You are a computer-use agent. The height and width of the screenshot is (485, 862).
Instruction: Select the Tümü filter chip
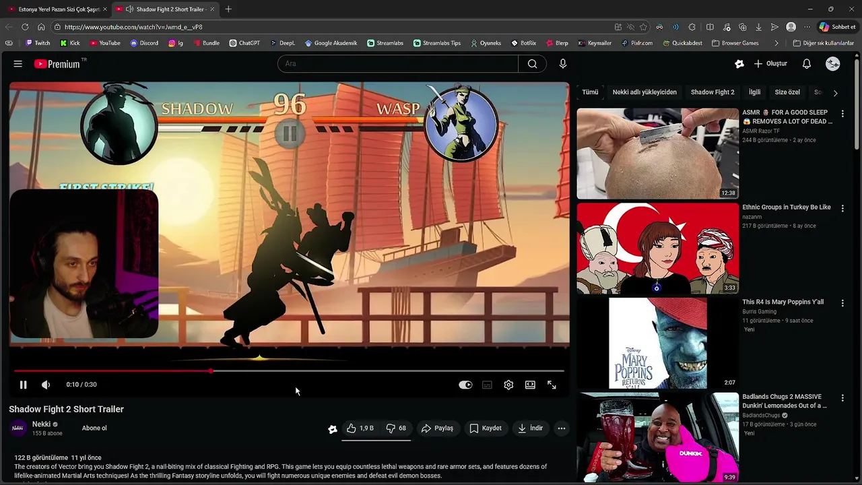(x=590, y=92)
